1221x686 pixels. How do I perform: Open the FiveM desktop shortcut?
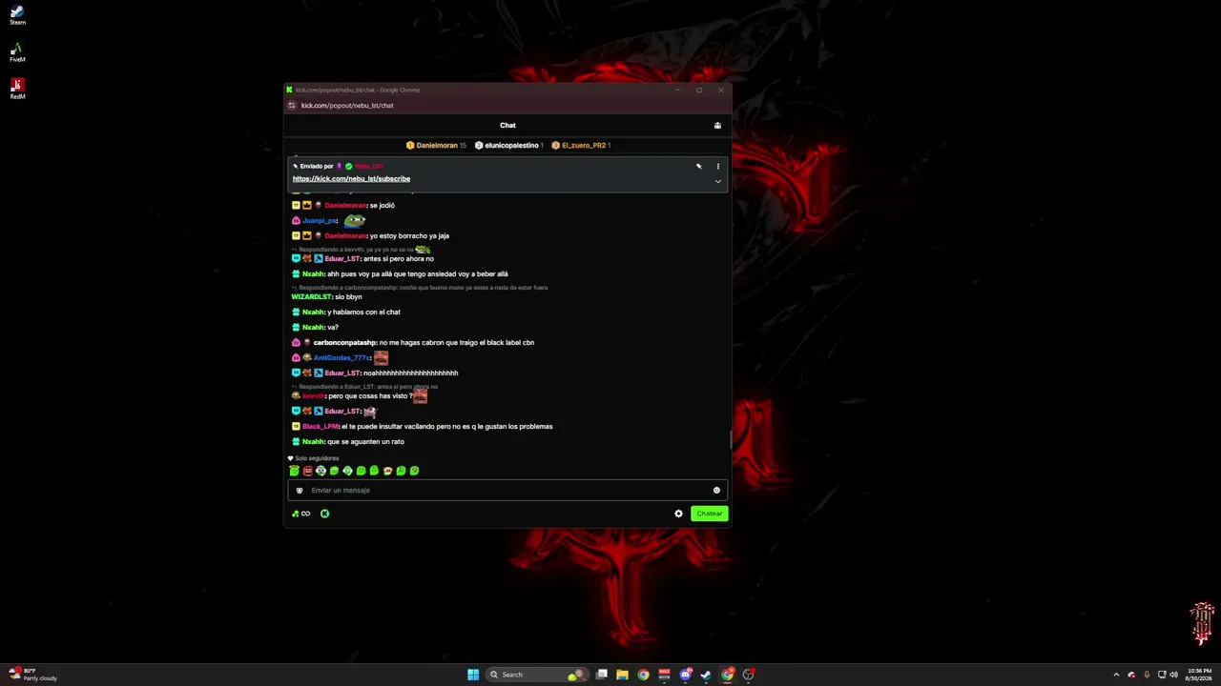(x=17, y=52)
